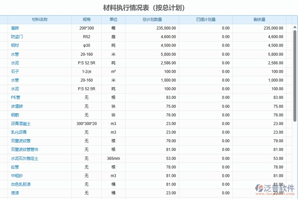Select the 钢材 material link
This screenshot has width=298, height=199.
click(x=15, y=45)
